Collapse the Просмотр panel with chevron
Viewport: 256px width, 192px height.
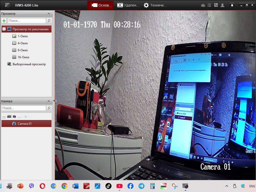(49, 14)
